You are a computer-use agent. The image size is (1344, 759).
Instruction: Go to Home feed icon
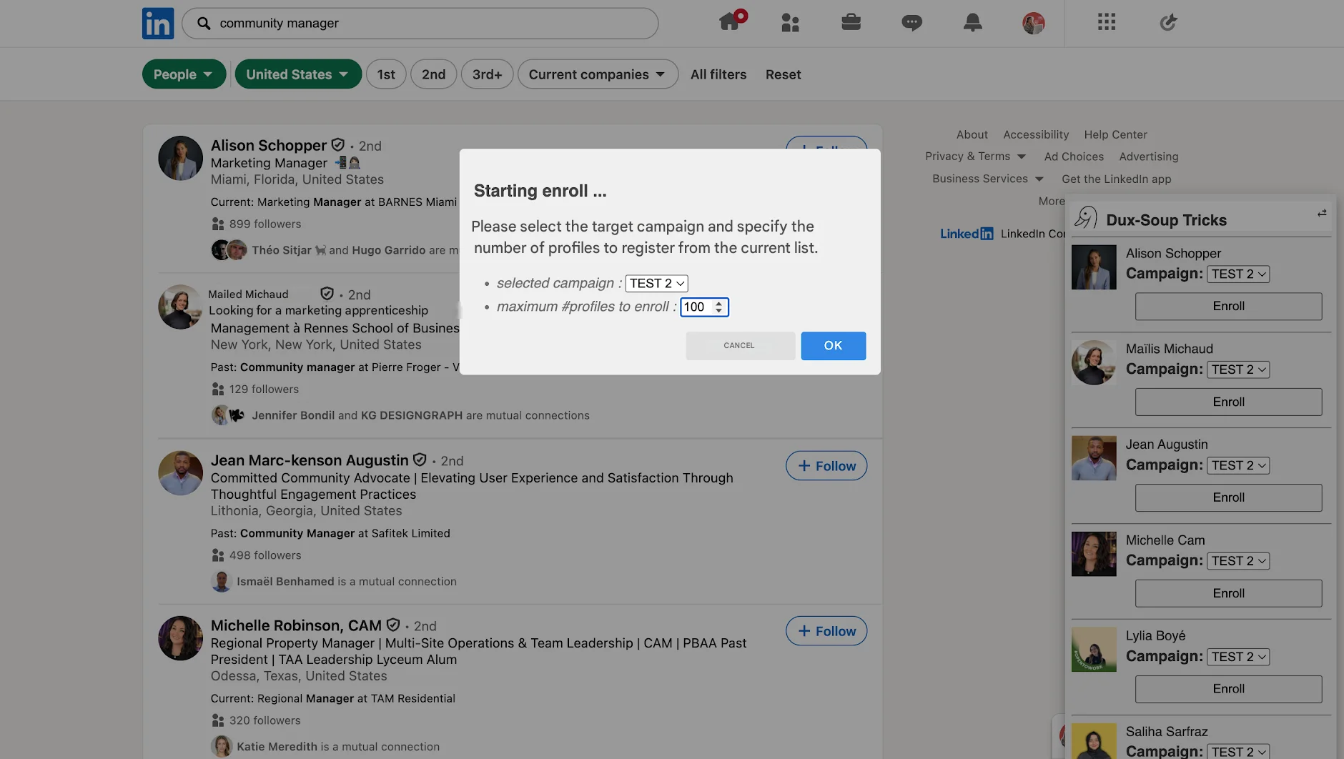730,21
